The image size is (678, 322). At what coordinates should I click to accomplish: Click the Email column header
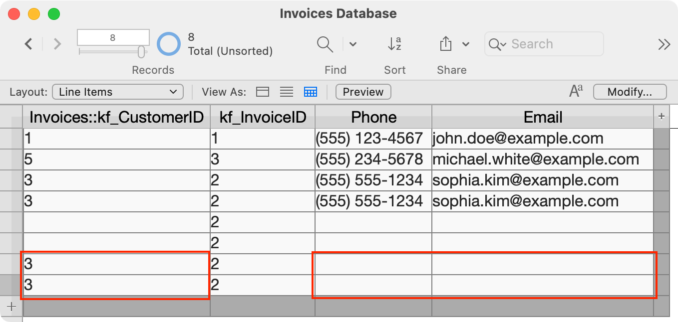pos(542,117)
